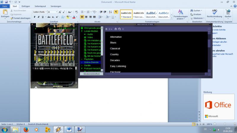Click the Medienbibliothek button
Screen dimensions: 237x133
[92, 74]
